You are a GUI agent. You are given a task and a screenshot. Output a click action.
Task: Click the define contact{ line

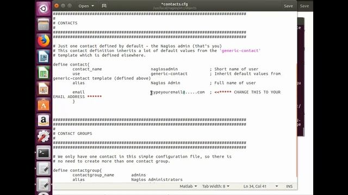pos(71,64)
